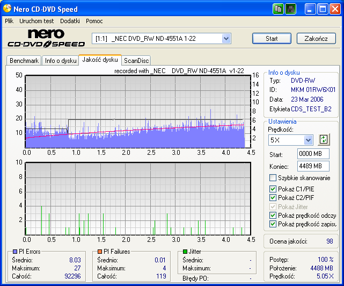The height and width of the screenshot is (286, 344).
Task: Click the PI Errors purple legend swatch
Action: tap(15, 252)
